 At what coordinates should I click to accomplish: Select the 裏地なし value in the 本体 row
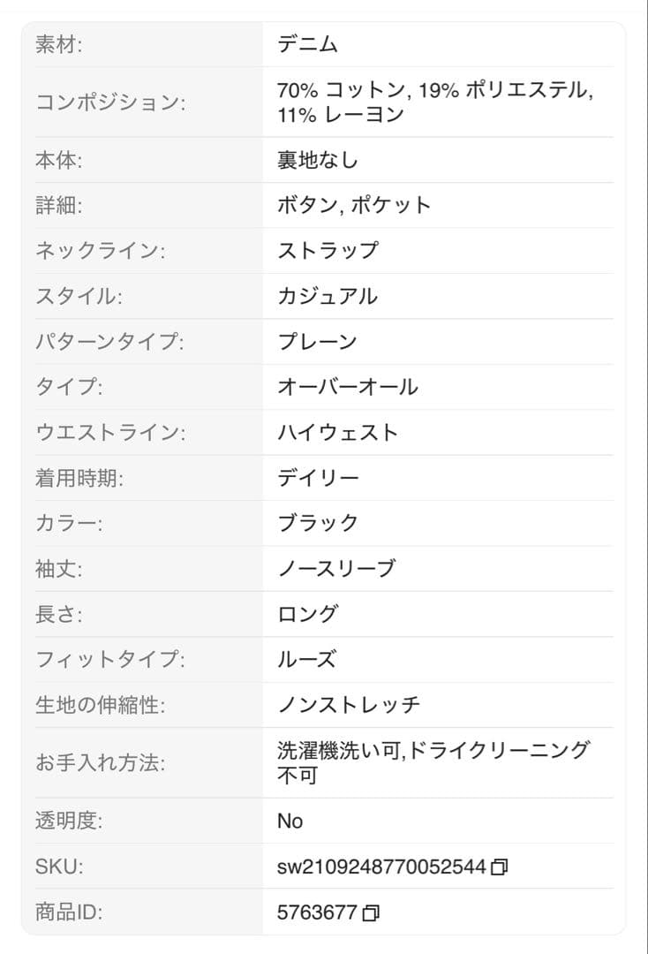click(317, 161)
